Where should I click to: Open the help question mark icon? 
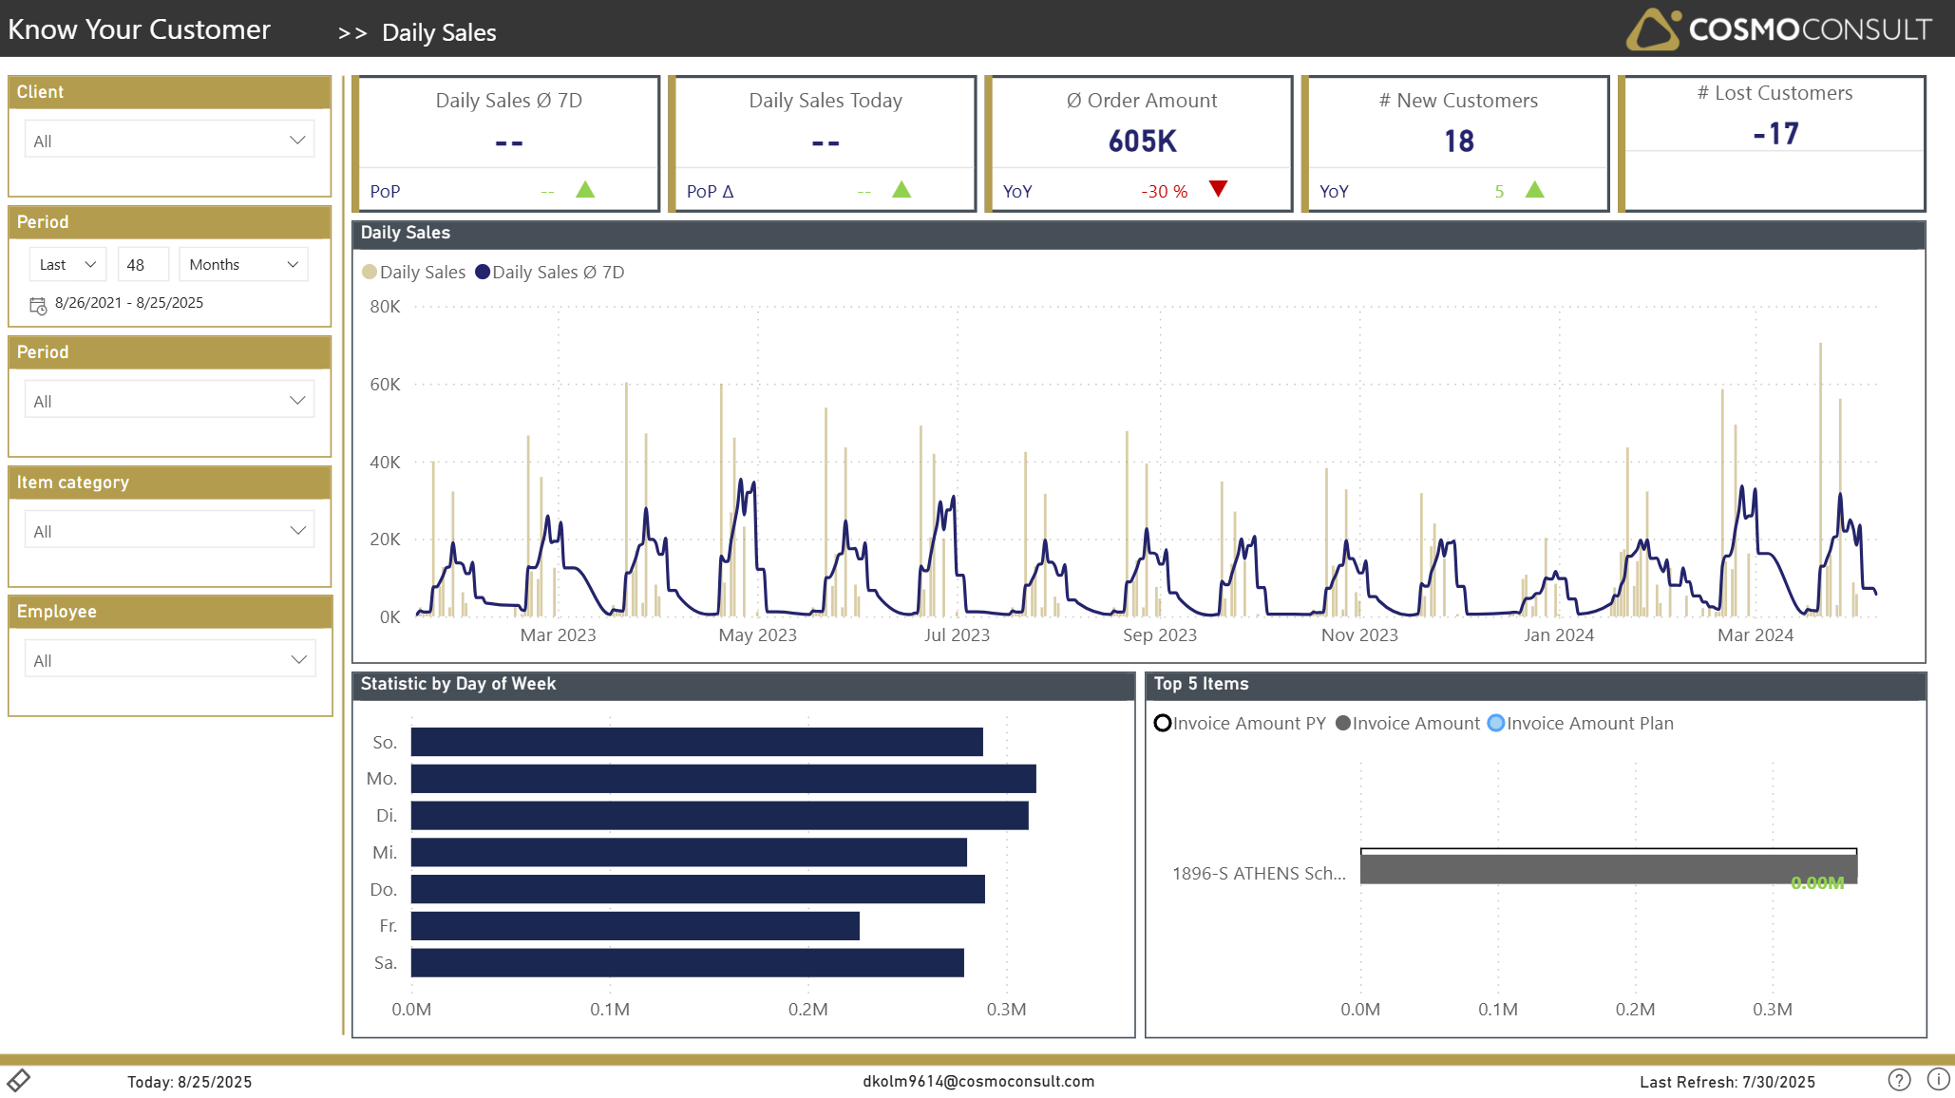(x=1899, y=1080)
